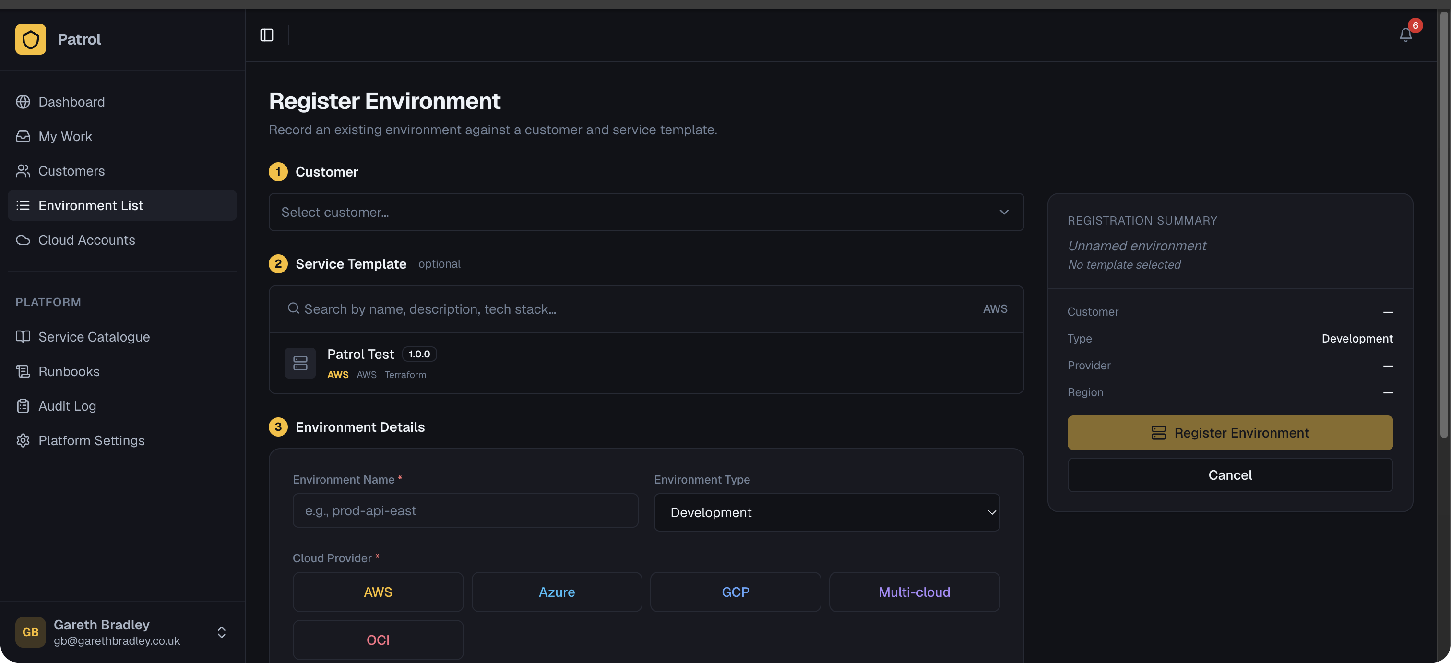Select Environment List in sidebar

coord(122,205)
